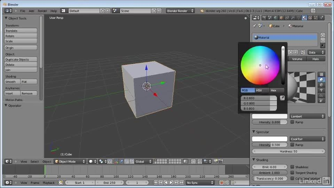Screen dimensions: 334x188
Task: Click the record auto-keyframe button in timeline
Action: pyautogui.click(x=222, y=183)
